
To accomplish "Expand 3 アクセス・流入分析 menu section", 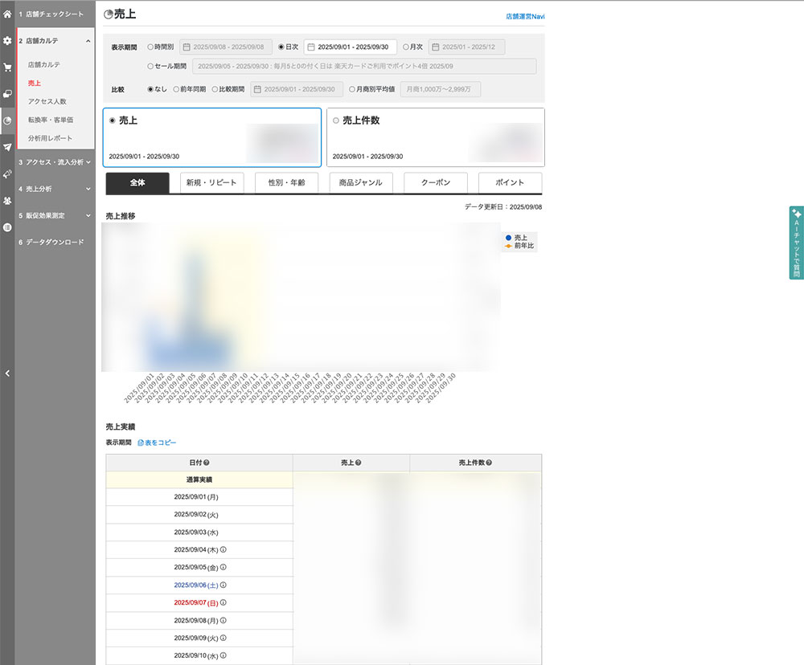I will 55,162.
